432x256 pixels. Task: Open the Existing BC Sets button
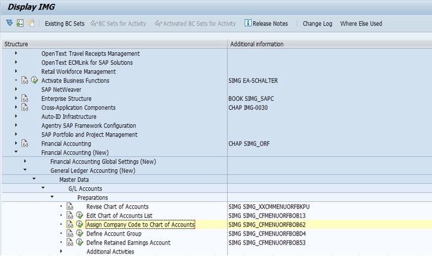pos(65,24)
